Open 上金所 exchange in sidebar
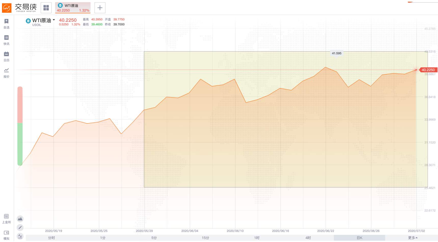Screen dimensions: 438x242 click(x=6, y=219)
